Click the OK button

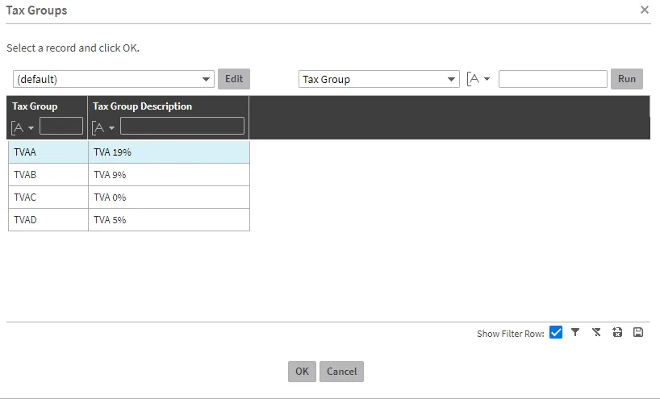click(x=302, y=372)
